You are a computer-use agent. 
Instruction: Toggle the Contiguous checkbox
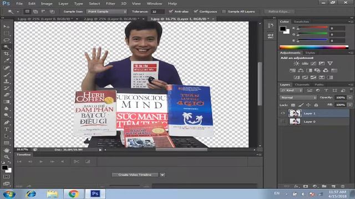[x=196, y=11]
